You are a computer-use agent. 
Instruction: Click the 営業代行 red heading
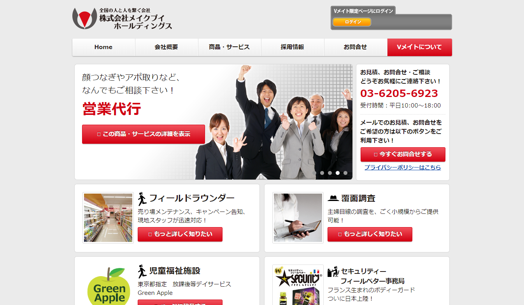point(112,109)
